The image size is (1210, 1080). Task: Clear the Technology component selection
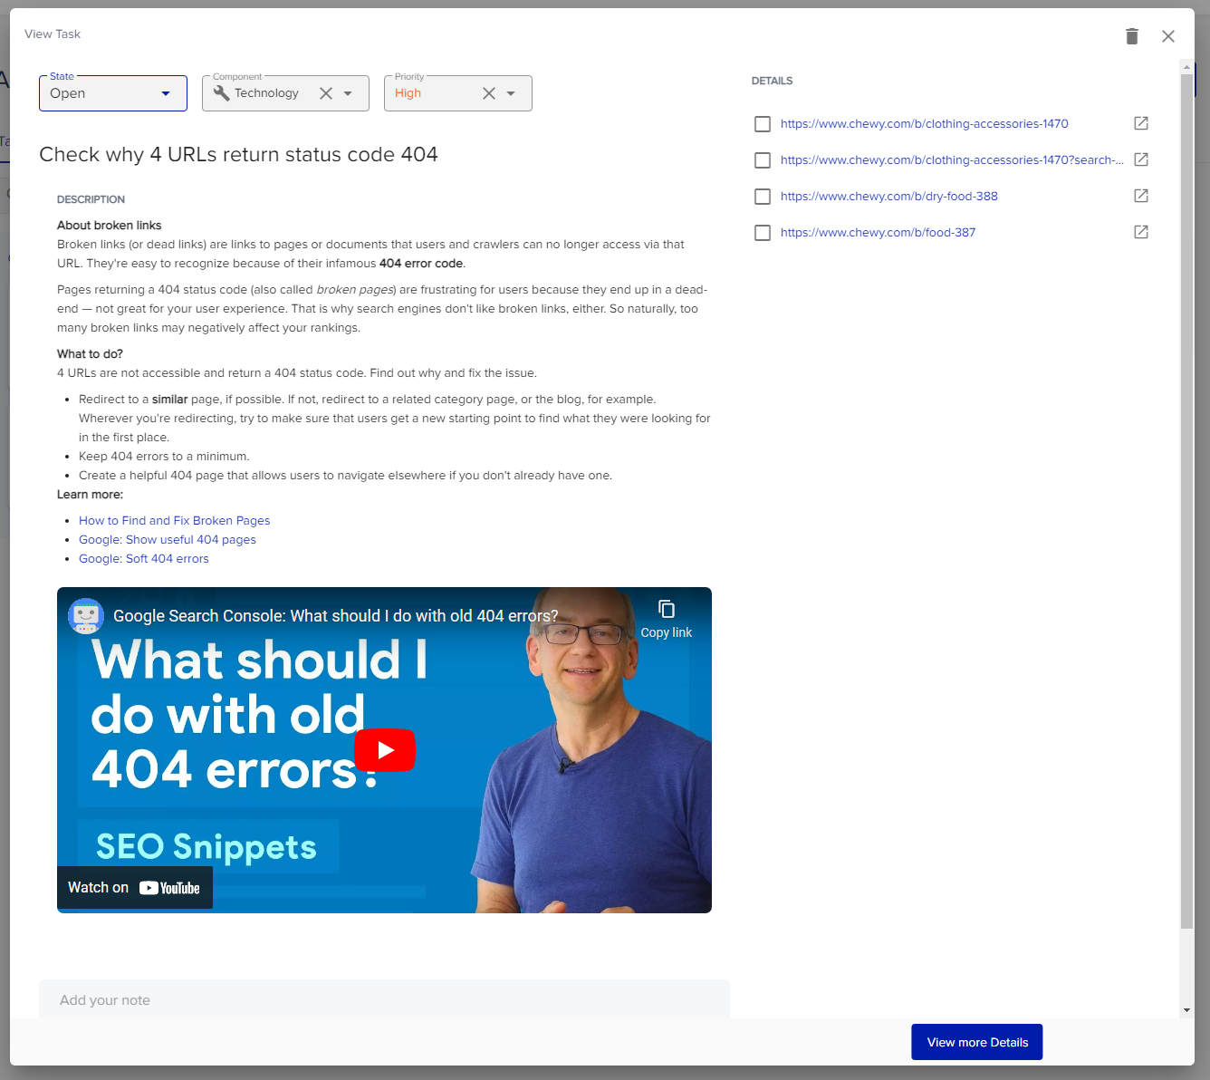(x=326, y=93)
